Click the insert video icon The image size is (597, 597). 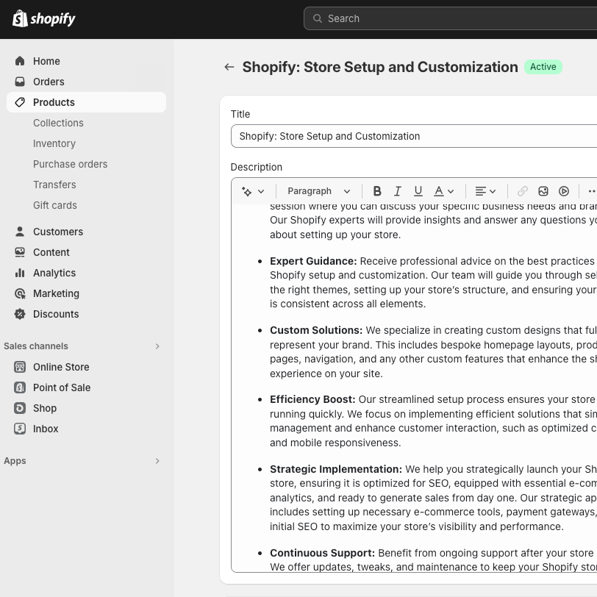564,191
